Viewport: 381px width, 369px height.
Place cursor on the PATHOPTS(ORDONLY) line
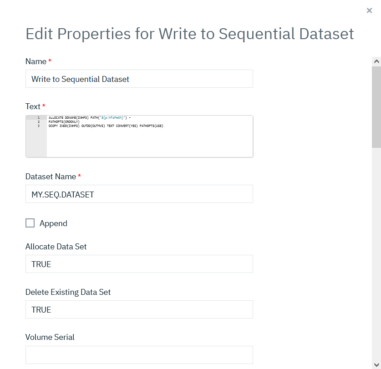[64, 122]
